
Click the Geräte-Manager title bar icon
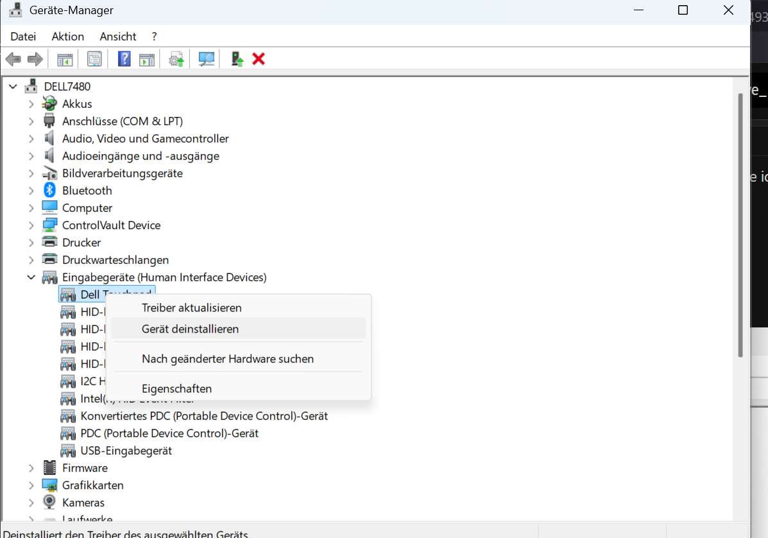15,10
